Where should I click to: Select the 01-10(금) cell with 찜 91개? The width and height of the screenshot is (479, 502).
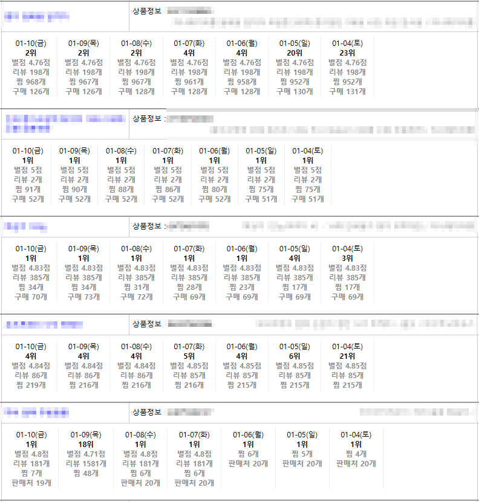click(28, 175)
